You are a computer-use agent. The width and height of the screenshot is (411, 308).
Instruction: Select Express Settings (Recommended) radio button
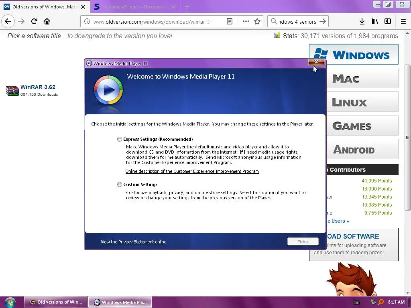pos(120,139)
